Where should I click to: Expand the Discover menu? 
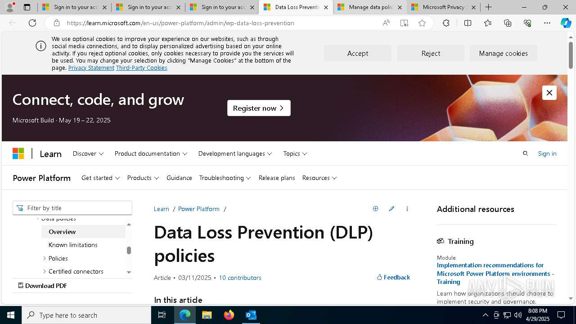pos(88,153)
